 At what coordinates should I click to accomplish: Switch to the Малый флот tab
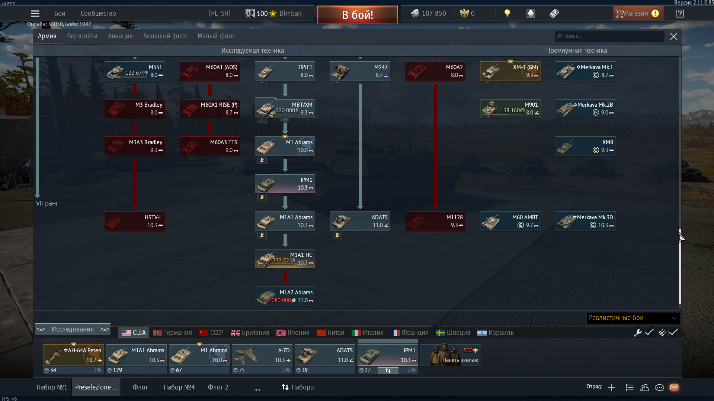[216, 36]
